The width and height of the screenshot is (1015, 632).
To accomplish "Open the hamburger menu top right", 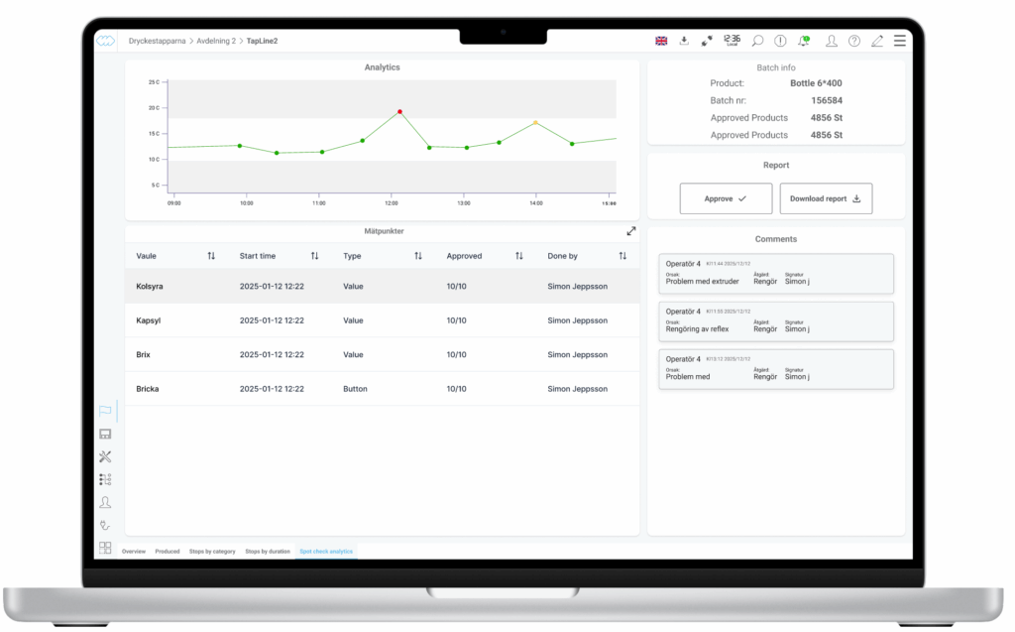I will click(x=899, y=41).
